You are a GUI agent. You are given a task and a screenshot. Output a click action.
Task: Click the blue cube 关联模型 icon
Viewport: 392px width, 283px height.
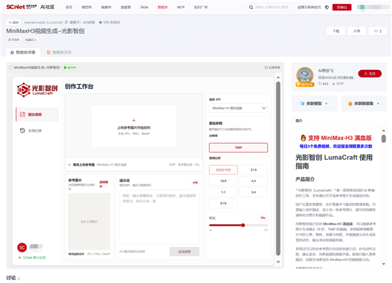coord(302,104)
